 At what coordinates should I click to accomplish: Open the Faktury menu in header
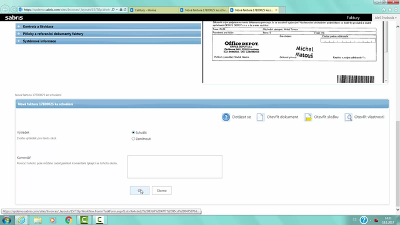point(353,17)
